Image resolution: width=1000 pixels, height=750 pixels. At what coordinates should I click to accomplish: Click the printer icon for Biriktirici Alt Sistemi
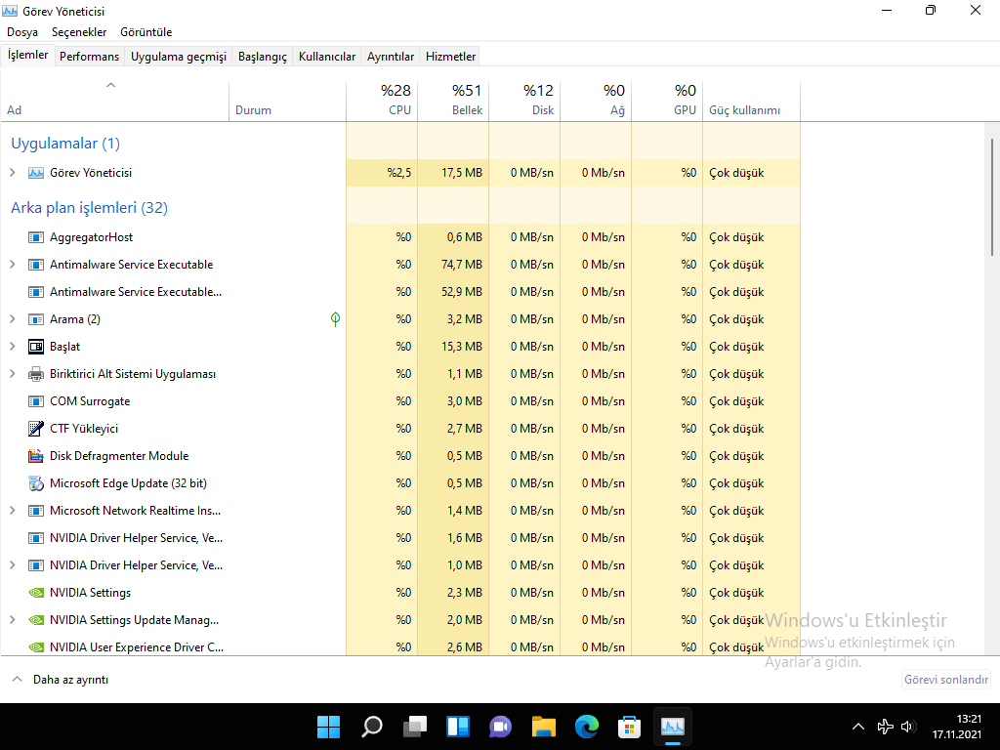pos(36,374)
